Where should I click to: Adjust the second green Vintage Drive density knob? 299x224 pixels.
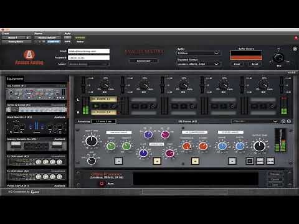[x=126, y=146]
